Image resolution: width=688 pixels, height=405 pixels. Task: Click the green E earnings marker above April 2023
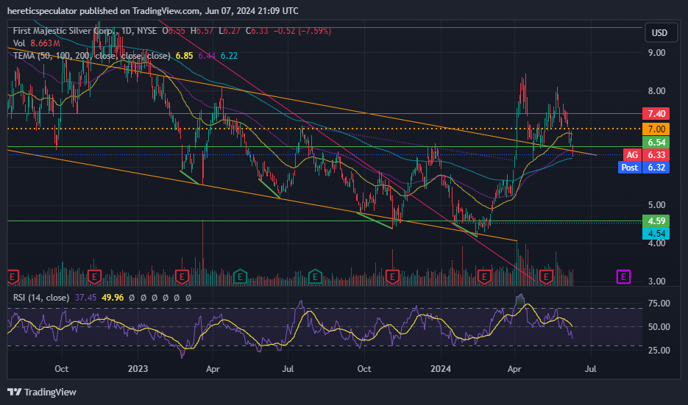pyautogui.click(x=240, y=276)
